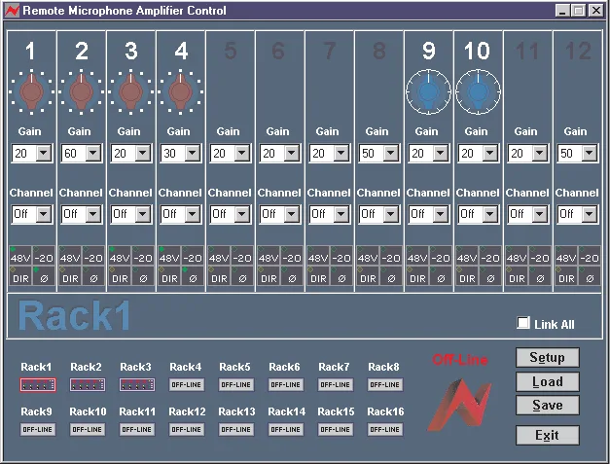610x464 pixels.
Task: Select the Rack9 OFF-LINE button
Action: tap(38, 429)
